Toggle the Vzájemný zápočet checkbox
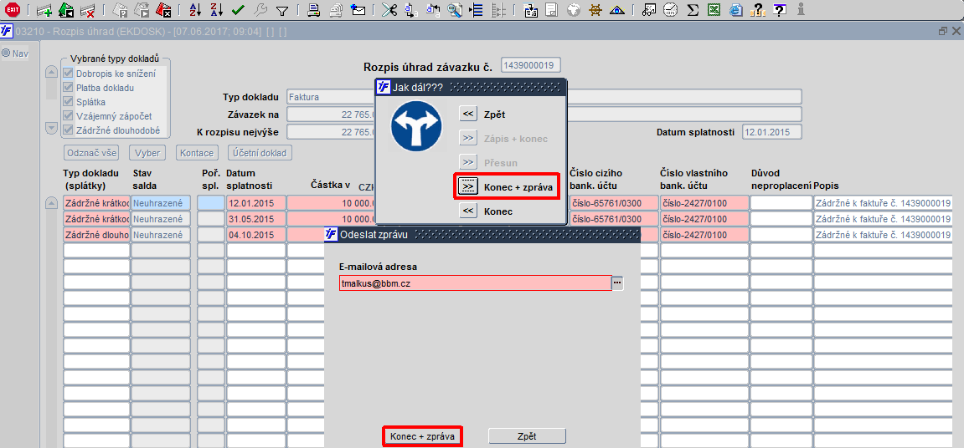The width and height of the screenshot is (964, 448). point(69,116)
